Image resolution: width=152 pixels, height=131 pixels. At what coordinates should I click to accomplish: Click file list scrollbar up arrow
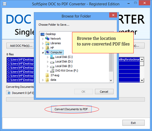click(142, 60)
